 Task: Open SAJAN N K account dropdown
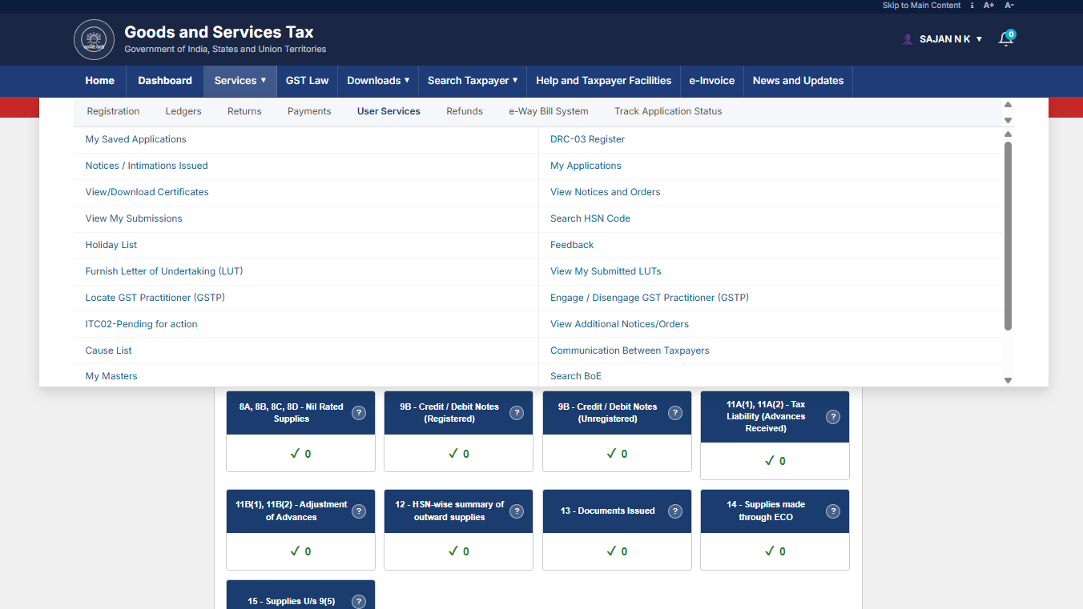(951, 39)
